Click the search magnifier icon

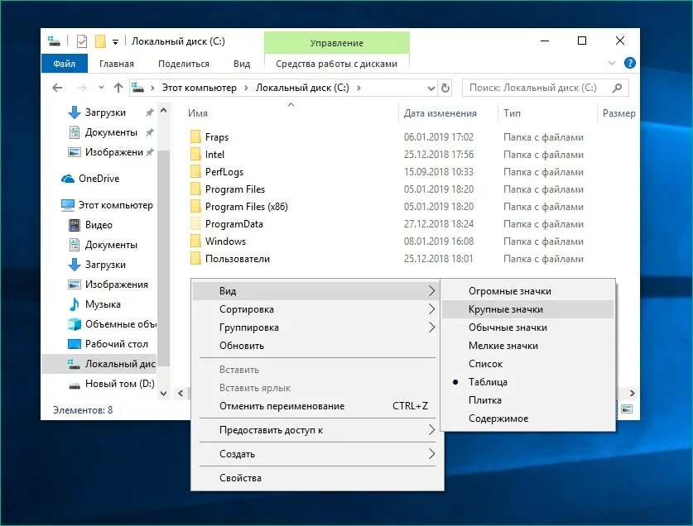tap(618, 88)
